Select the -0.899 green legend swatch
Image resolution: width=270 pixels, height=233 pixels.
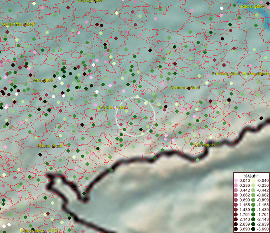coord(253,200)
